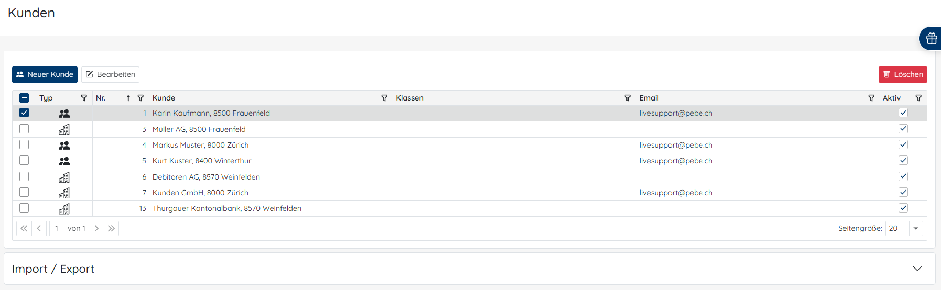Click filter icon in Email column

coord(871,98)
